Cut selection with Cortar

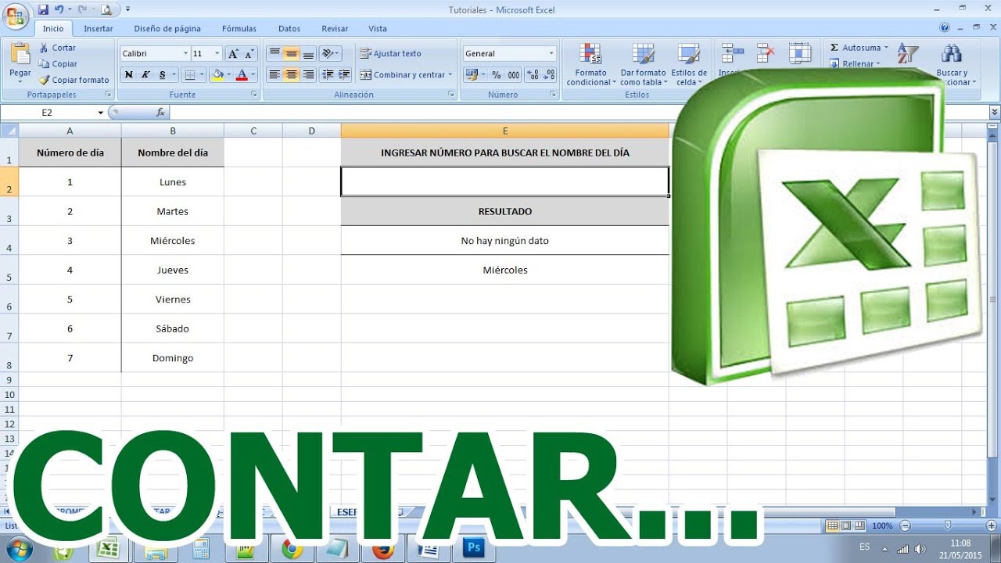(58, 48)
